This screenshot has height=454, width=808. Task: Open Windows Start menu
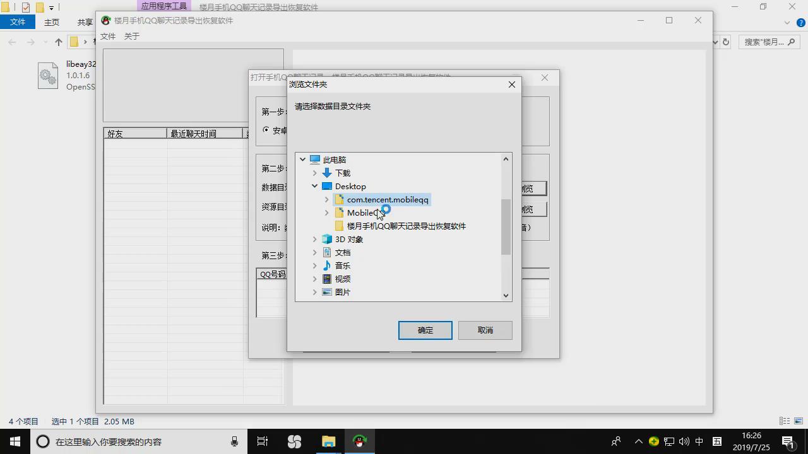(x=15, y=441)
